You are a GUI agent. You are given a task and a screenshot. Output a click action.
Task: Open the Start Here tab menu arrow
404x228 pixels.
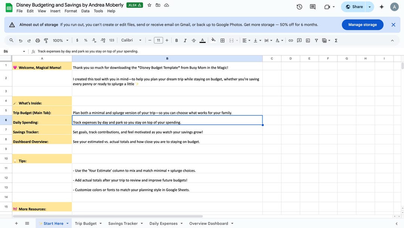[x=67, y=223]
